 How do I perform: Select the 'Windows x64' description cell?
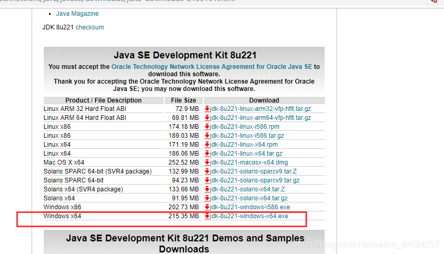tap(104, 216)
